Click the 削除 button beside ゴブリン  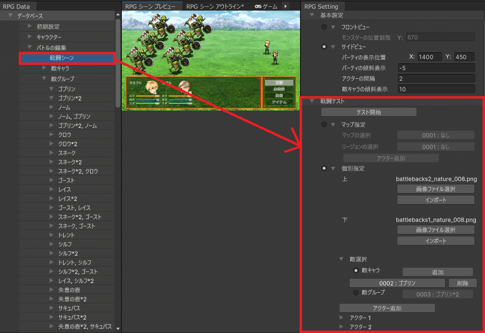(462, 284)
